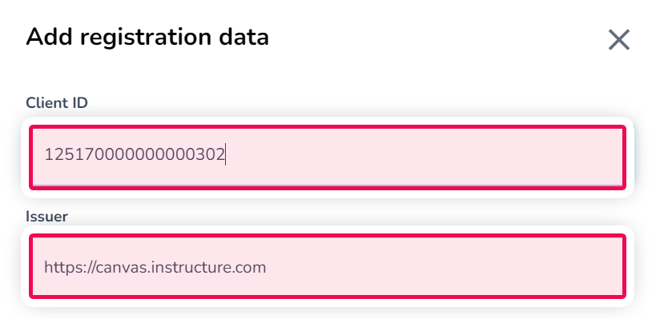The image size is (672, 319).
Task: Click the https://canvas.instructure.com text
Action: coord(155,267)
